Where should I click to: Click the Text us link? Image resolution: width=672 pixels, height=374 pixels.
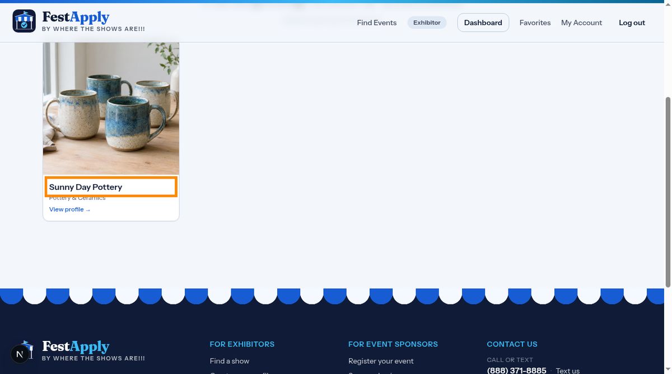pos(567,371)
